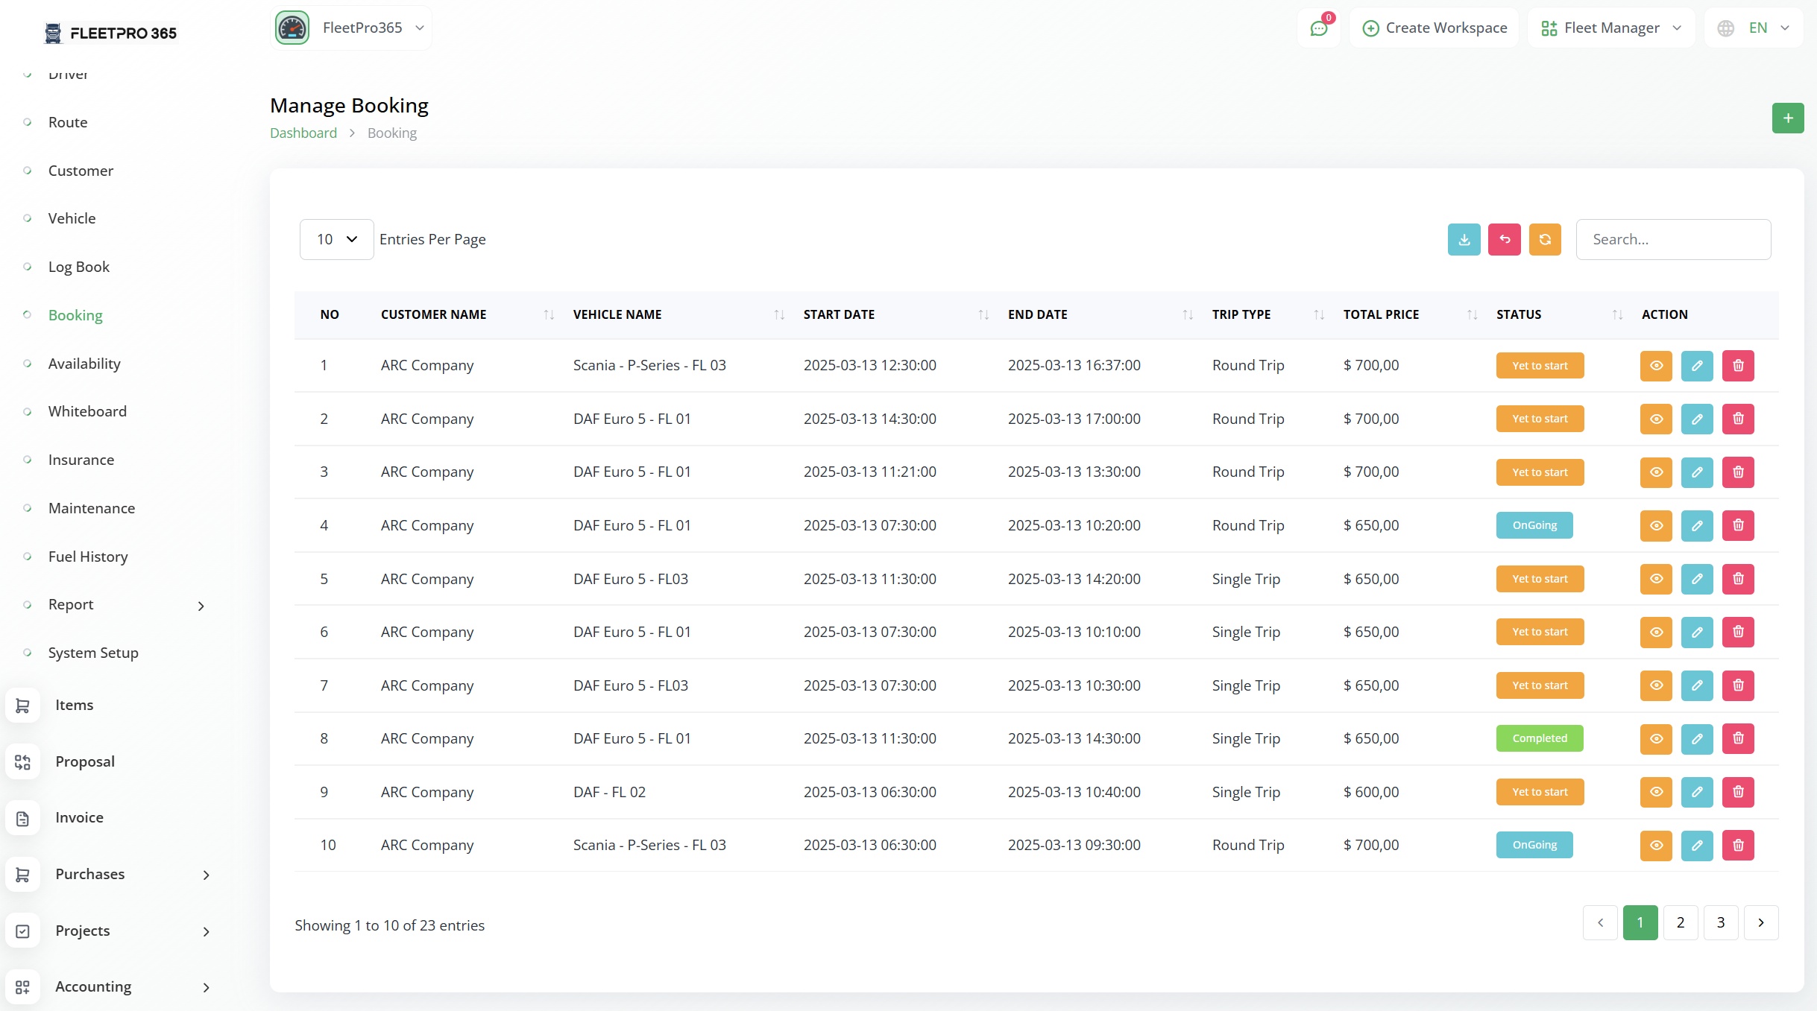
Task: Click the FleetPro 365 logo
Action: click(111, 33)
